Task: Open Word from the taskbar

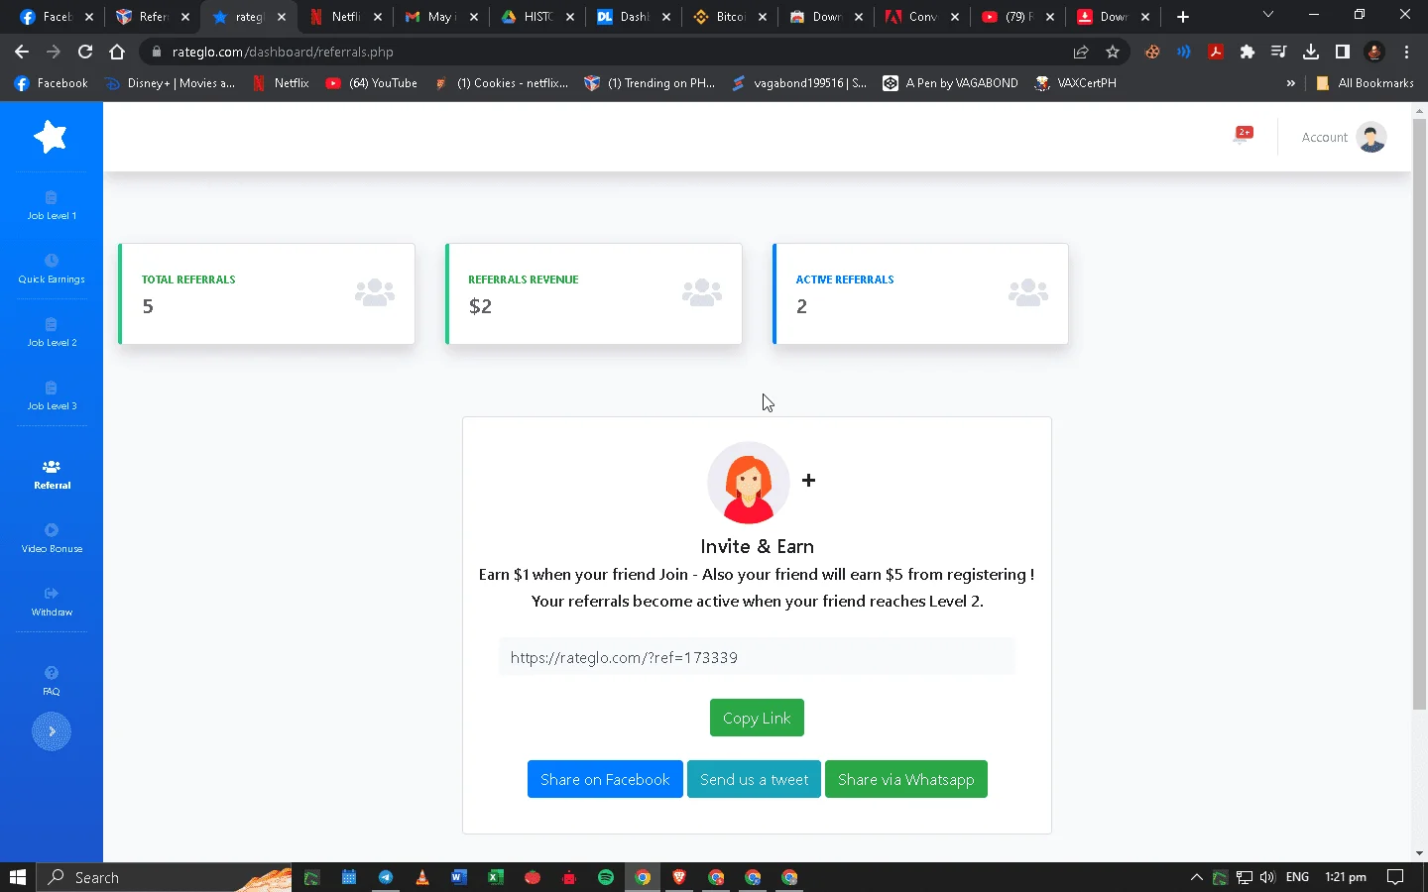Action: tap(458, 877)
